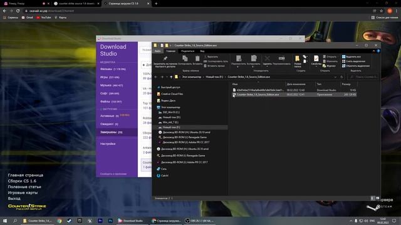
Task: Click Invert selection (Обратить выделение)
Action: click(x=356, y=66)
